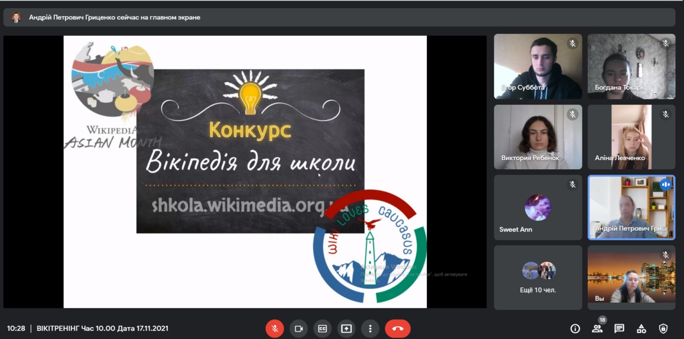
Task: Click muted mic icon on Sweet Ann
Action: pyautogui.click(x=572, y=185)
